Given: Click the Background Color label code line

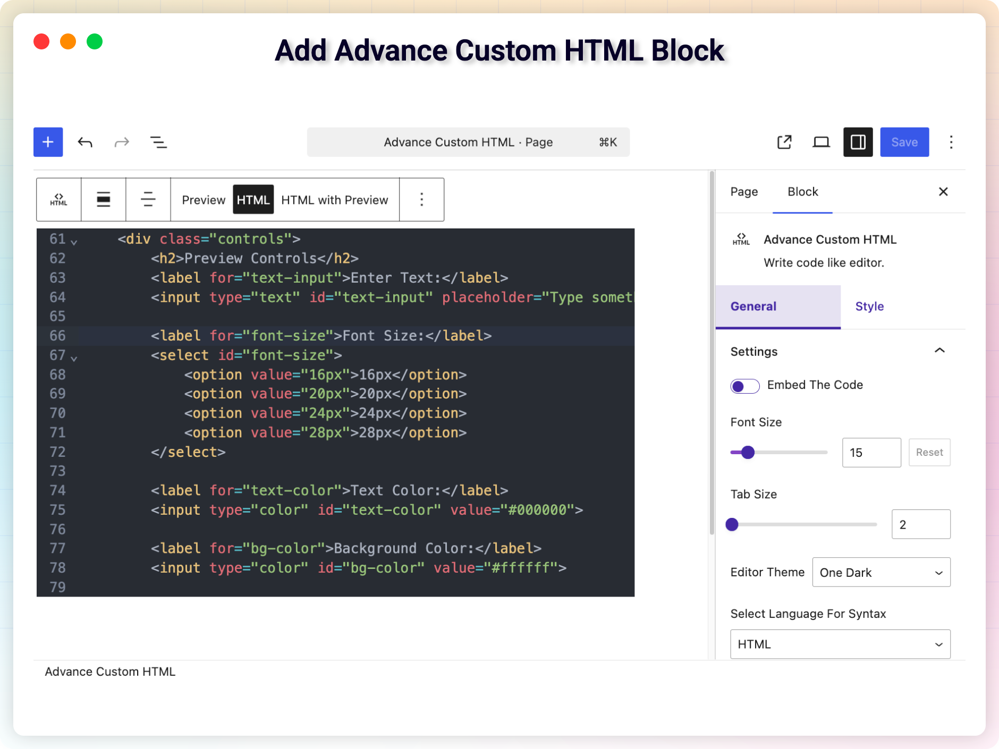Looking at the screenshot, I should click(346, 548).
